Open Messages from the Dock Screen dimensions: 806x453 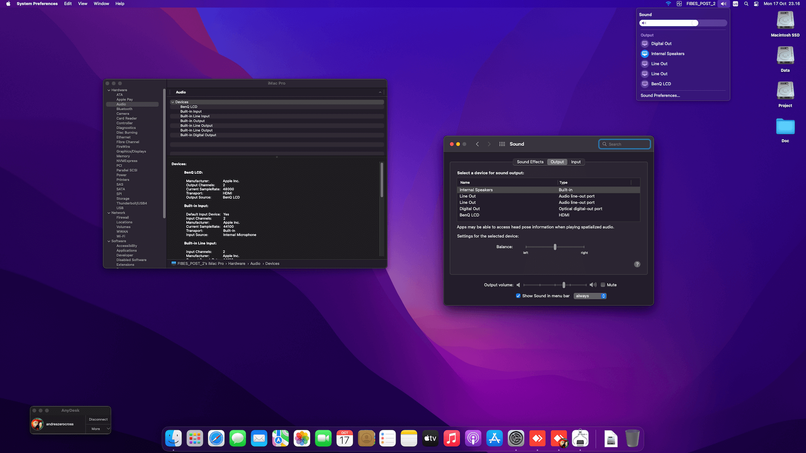click(x=238, y=439)
